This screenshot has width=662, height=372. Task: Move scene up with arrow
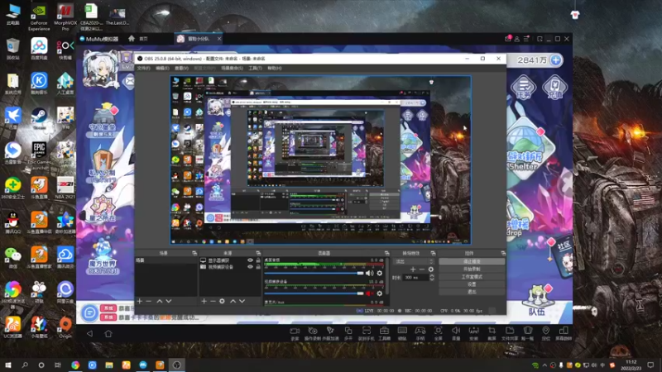160,301
